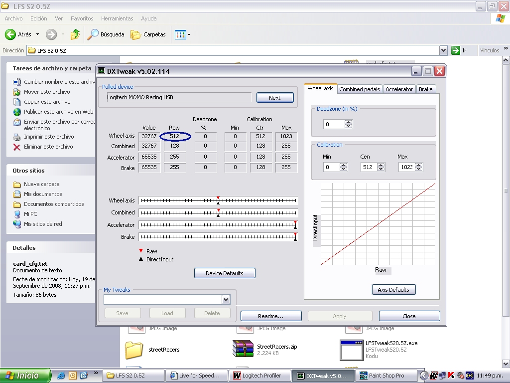This screenshot has height=383, width=510.
Task: Click the Atrás back arrow icon
Action: [x=10, y=34]
